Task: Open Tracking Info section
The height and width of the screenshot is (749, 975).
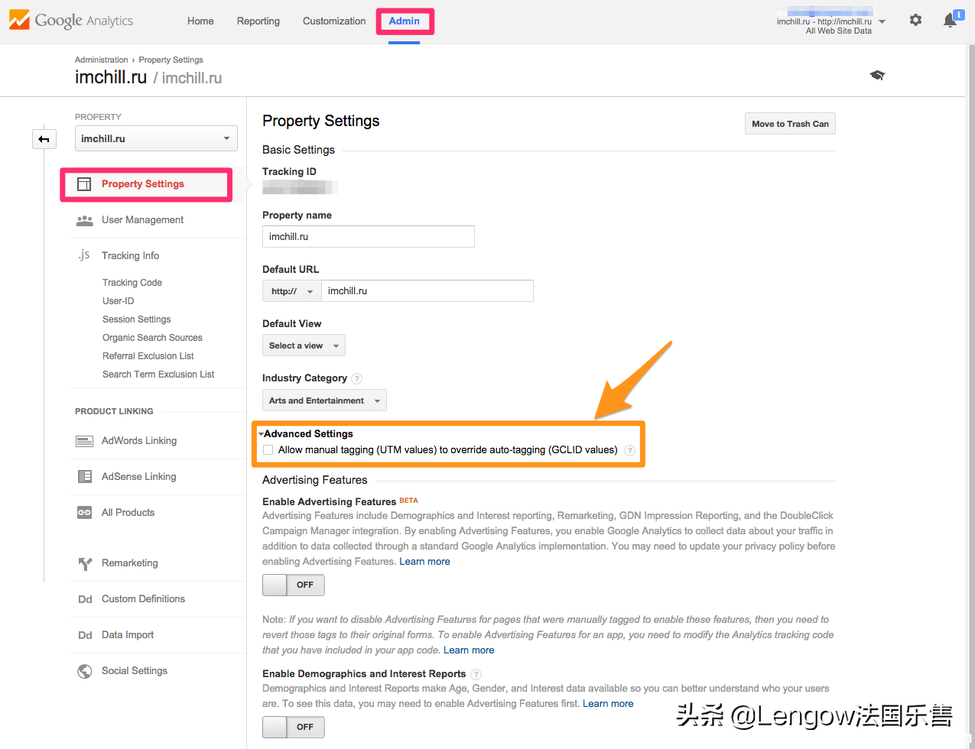Action: tap(131, 256)
